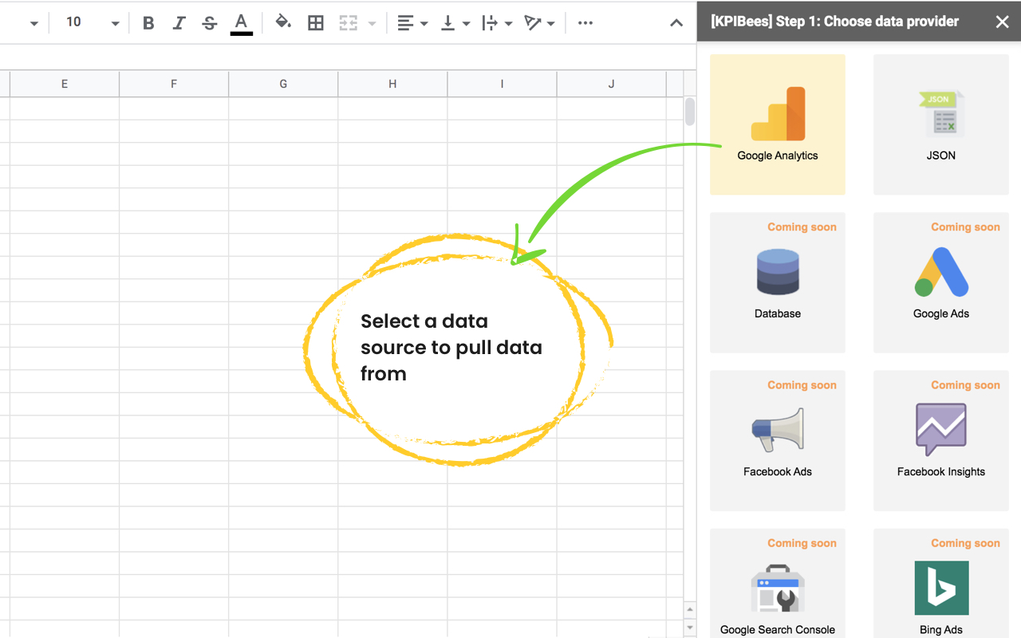Close the KPIBees sidebar
The width and height of the screenshot is (1021, 638).
point(1003,22)
